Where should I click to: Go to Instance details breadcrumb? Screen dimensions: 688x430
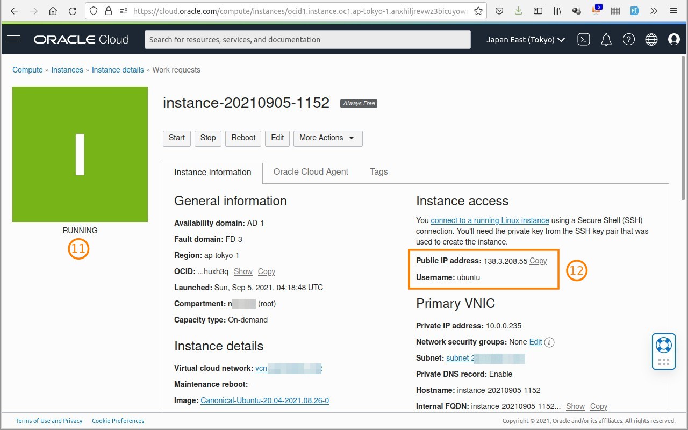118,70
